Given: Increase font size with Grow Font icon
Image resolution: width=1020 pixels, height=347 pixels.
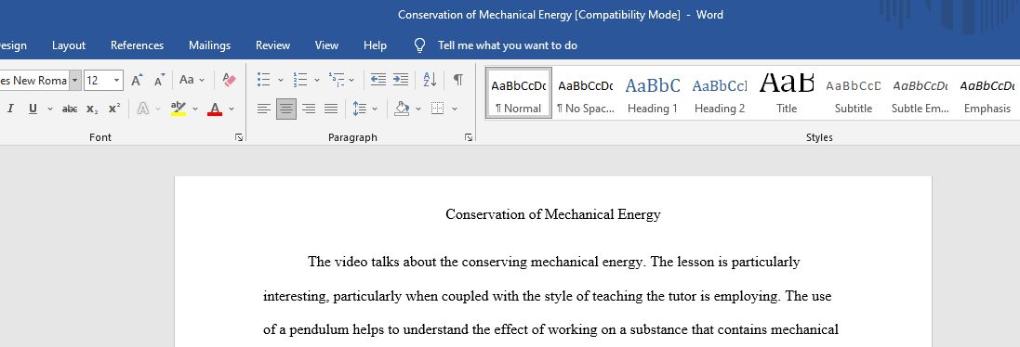Looking at the screenshot, I should 137,80.
